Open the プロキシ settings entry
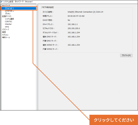The height and width of the screenshot is (125, 138). coord(8,14)
